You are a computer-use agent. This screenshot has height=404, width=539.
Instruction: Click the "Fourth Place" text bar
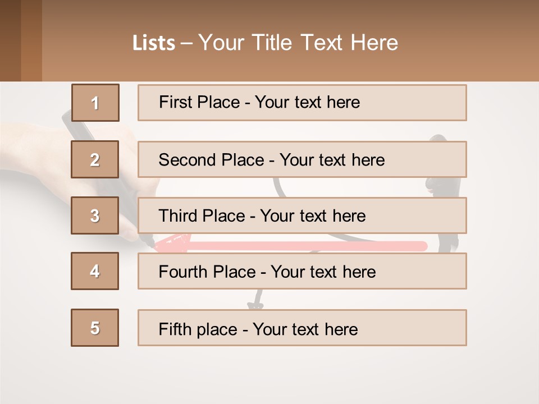pos(302,272)
